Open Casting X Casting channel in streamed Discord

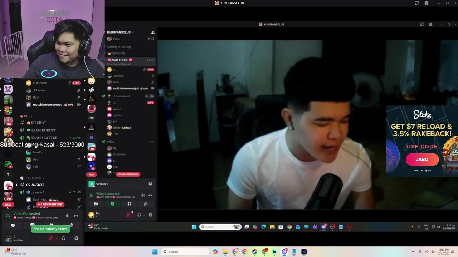tap(119, 47)
